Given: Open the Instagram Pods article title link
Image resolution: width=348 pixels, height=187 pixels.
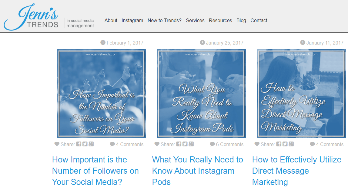Looking at the screenshot, I should click(x=197, y=171).
